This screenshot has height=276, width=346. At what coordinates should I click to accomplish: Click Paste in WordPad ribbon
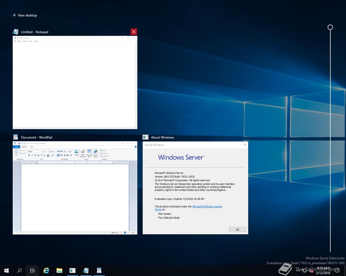(16, 153)
